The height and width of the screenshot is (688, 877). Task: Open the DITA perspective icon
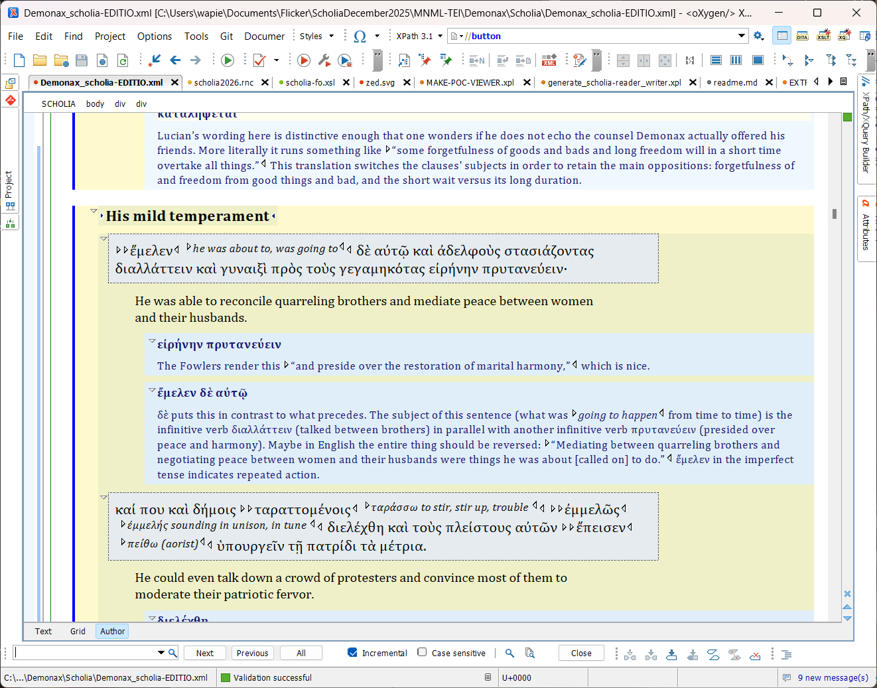pos(803,36)
